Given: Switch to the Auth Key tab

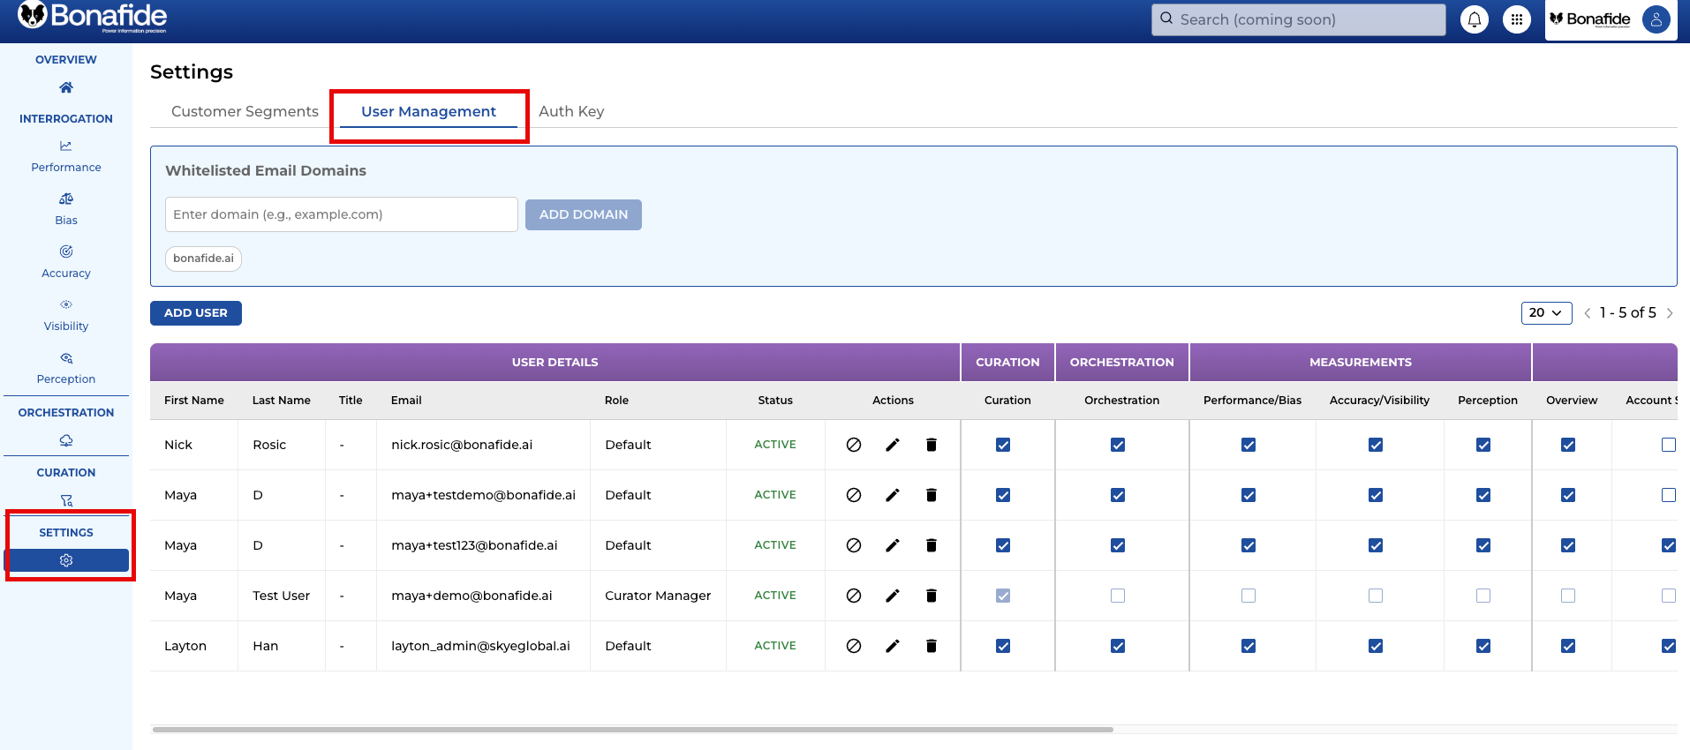Looking at the screenshot, I should pyautogui.click(x=571, y=111).
